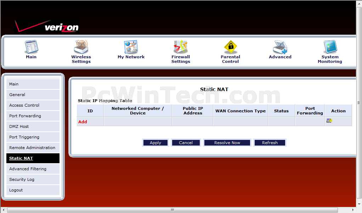Select Main in the left sidebar
The height and width of the screenshot is (213, 362).
point(33,84)
